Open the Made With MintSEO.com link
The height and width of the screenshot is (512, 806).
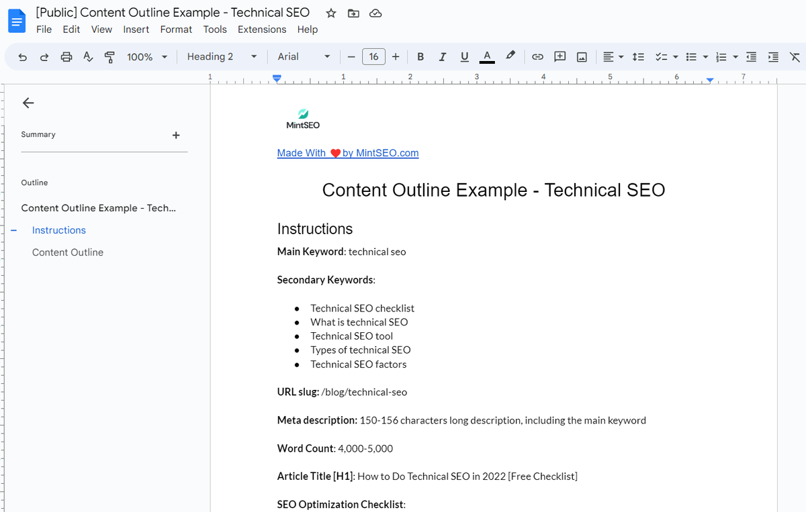coord(348,153)
